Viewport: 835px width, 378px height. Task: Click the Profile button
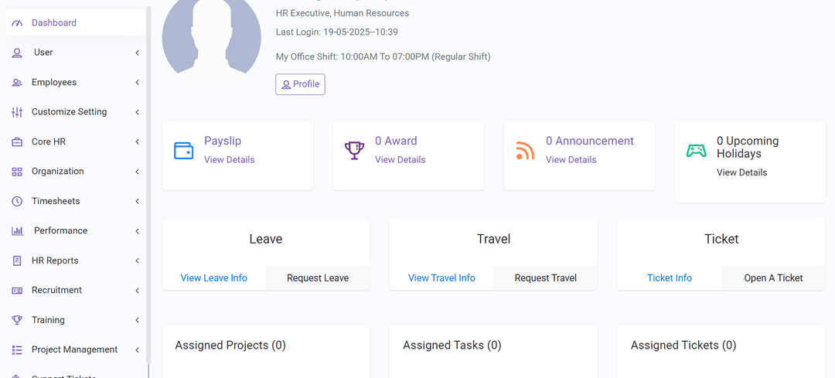pyautogui.click(x=300, y=84)
